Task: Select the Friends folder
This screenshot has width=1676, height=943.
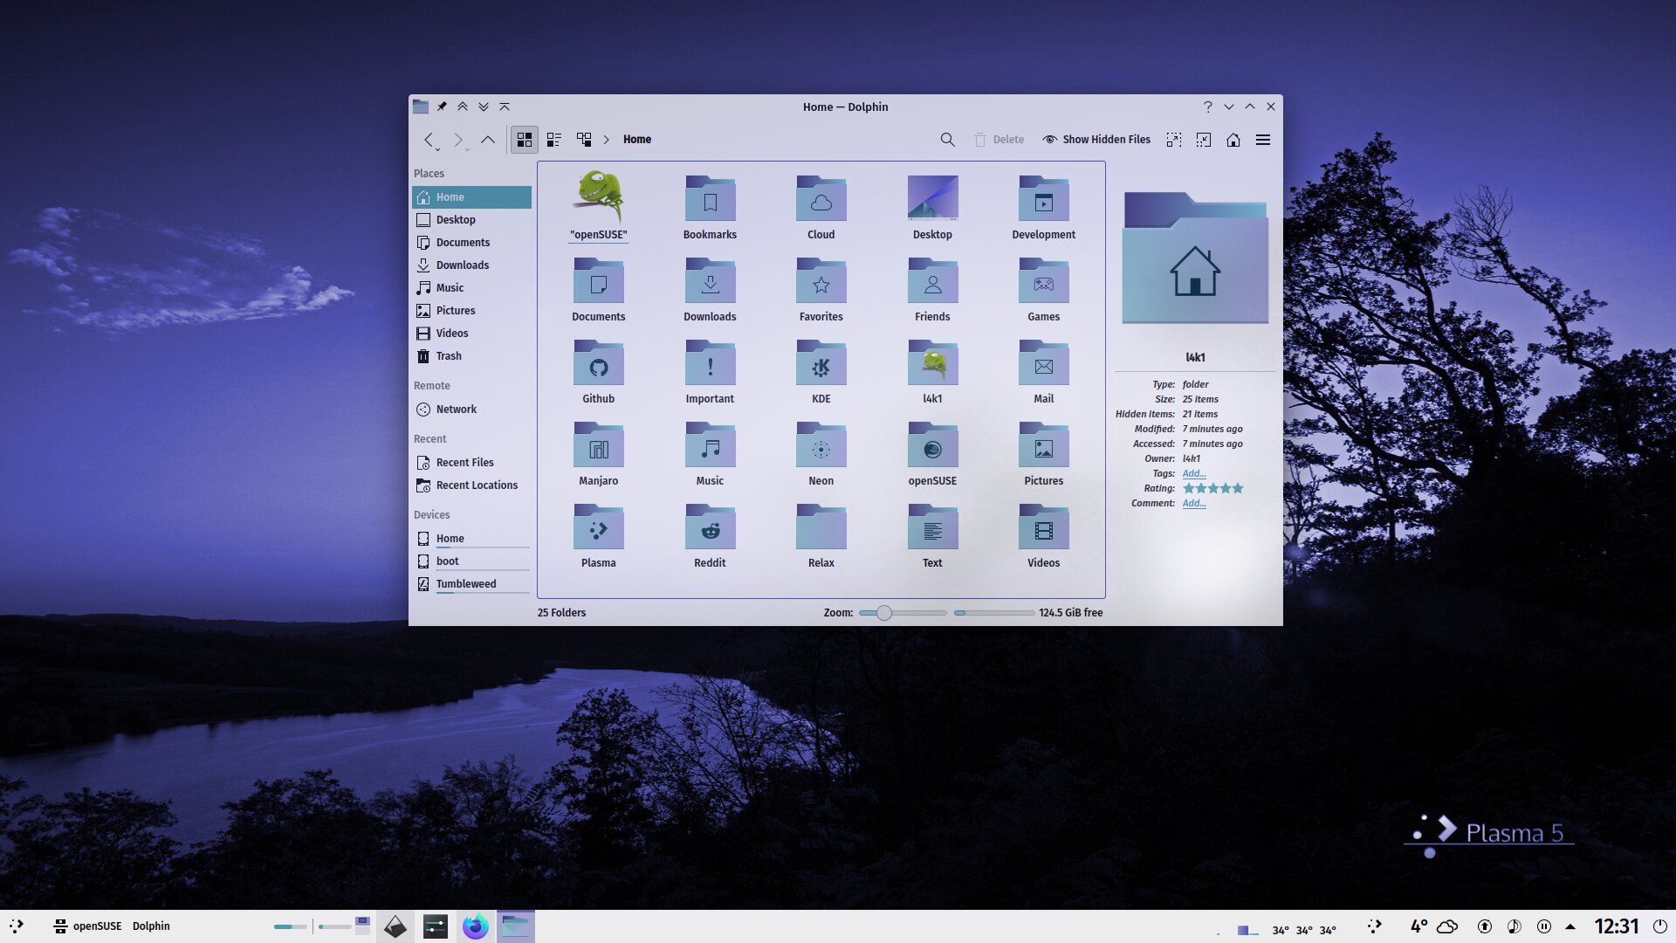Action: (x=932, y=290)
